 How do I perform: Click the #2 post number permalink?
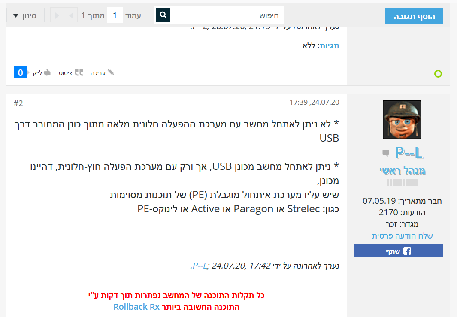(18, 103)
